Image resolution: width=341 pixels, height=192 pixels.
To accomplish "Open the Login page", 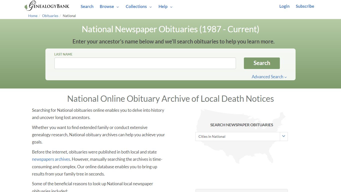I will point(284,6).
